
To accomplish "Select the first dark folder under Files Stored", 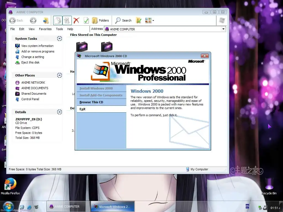I will pyautogui.click(x=82, y=47).
